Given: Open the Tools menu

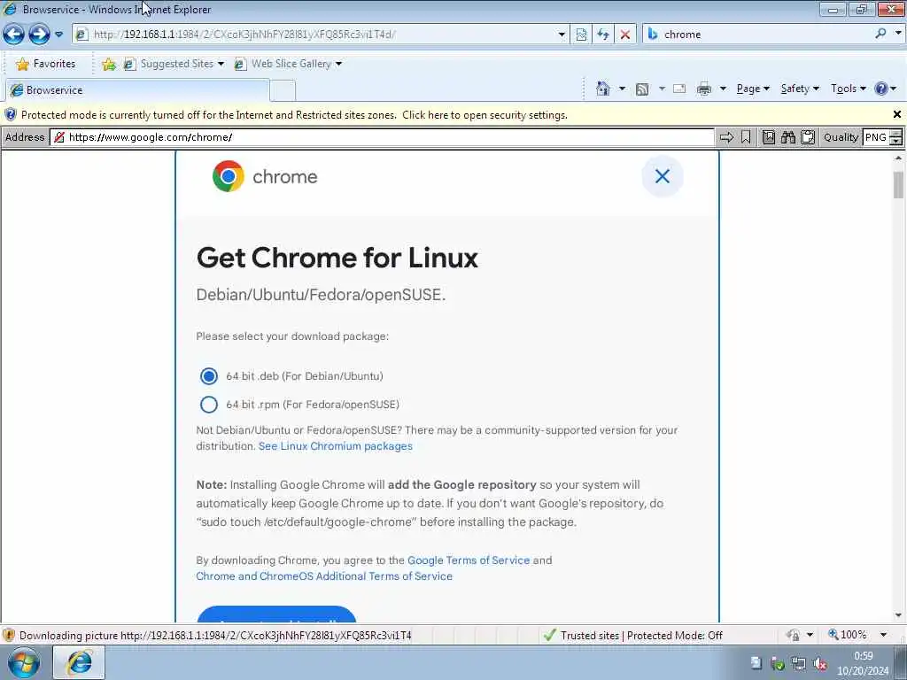Looking at the screenshot, I should pos(848,89).
